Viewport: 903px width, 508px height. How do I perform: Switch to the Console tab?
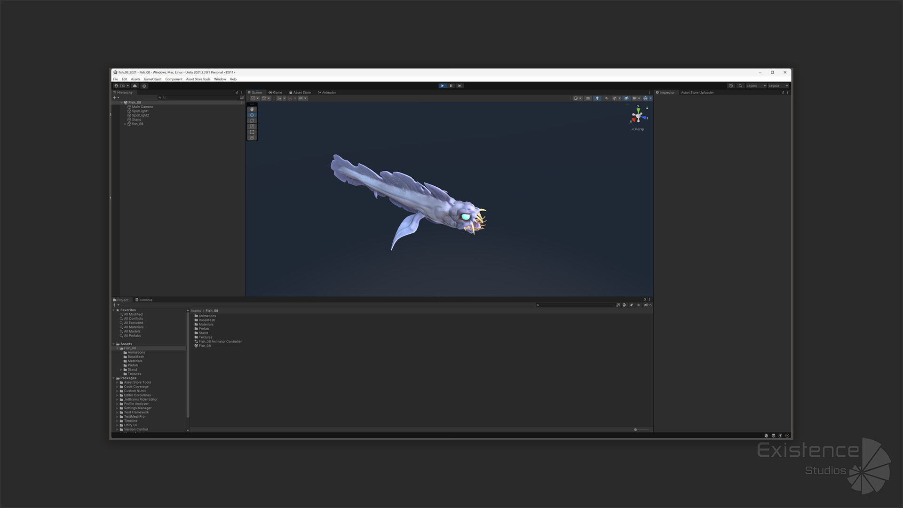pyautogui.click(x=144, y=300)
